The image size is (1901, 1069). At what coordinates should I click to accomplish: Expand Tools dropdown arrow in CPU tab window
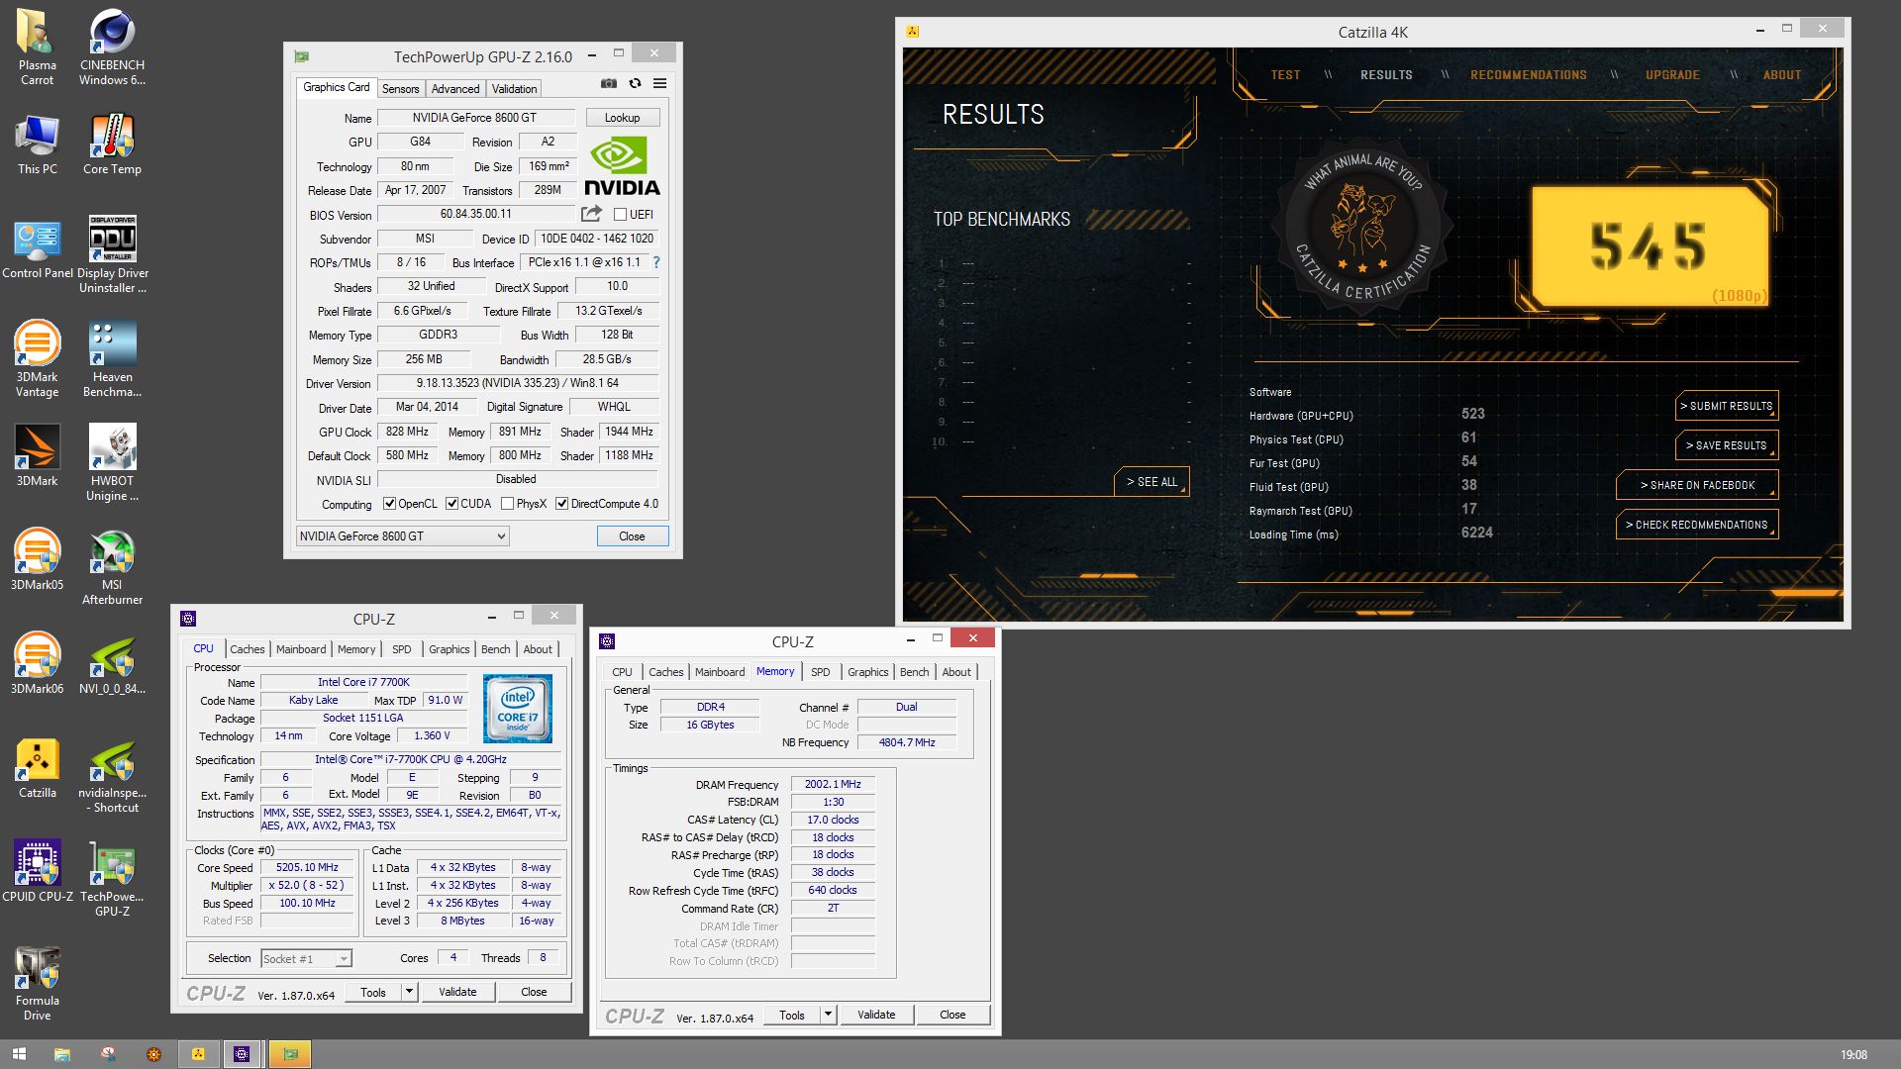(x=409, y=992)
